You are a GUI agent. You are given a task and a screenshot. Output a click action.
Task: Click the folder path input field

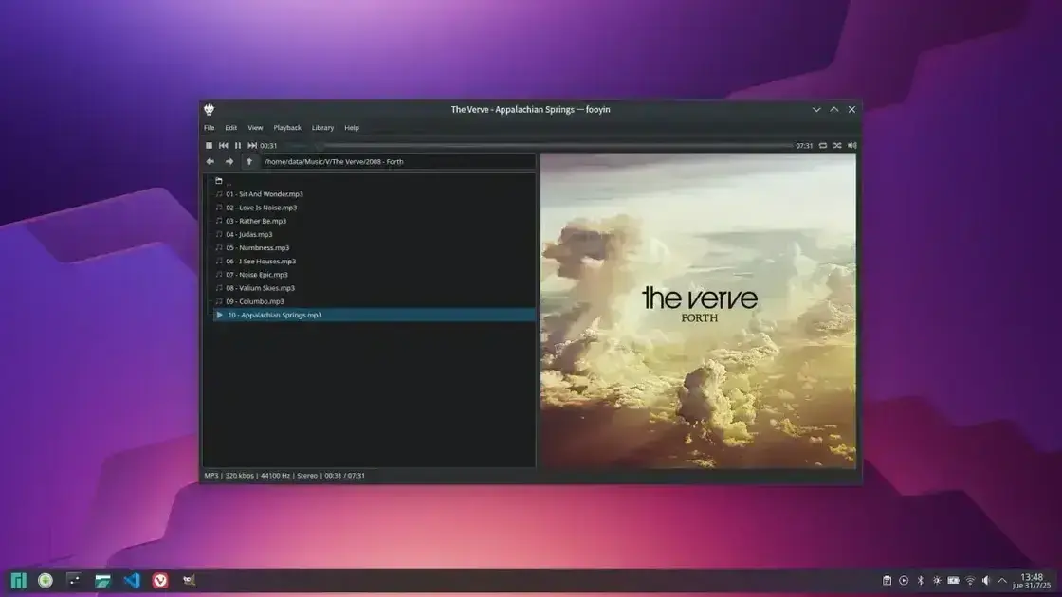[x=397, y=162]
